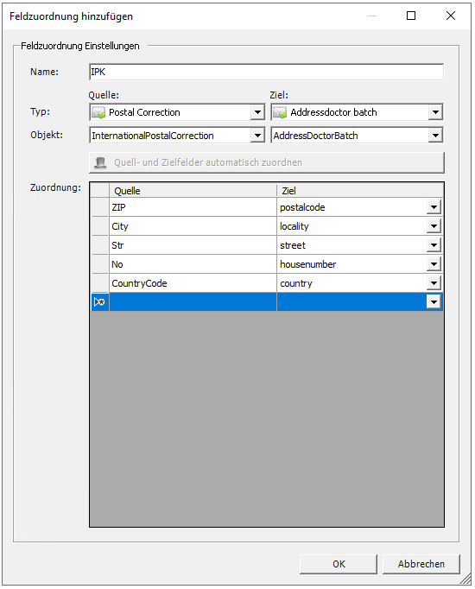Open the postalcode target field dropdown
Screen dimensions: 475x589
(434, 207)
